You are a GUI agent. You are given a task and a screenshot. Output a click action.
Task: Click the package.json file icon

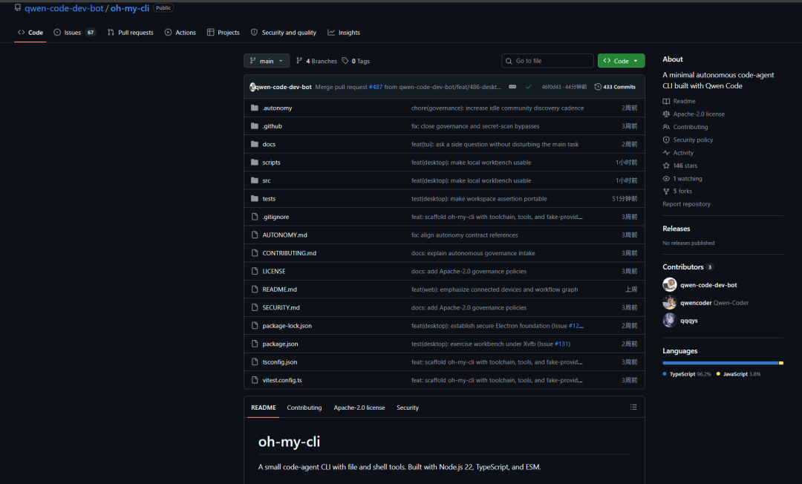[255, 344]
